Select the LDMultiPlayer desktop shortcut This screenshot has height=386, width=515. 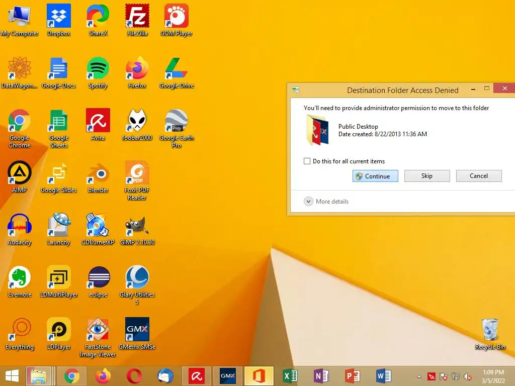(x=58, y=281)
